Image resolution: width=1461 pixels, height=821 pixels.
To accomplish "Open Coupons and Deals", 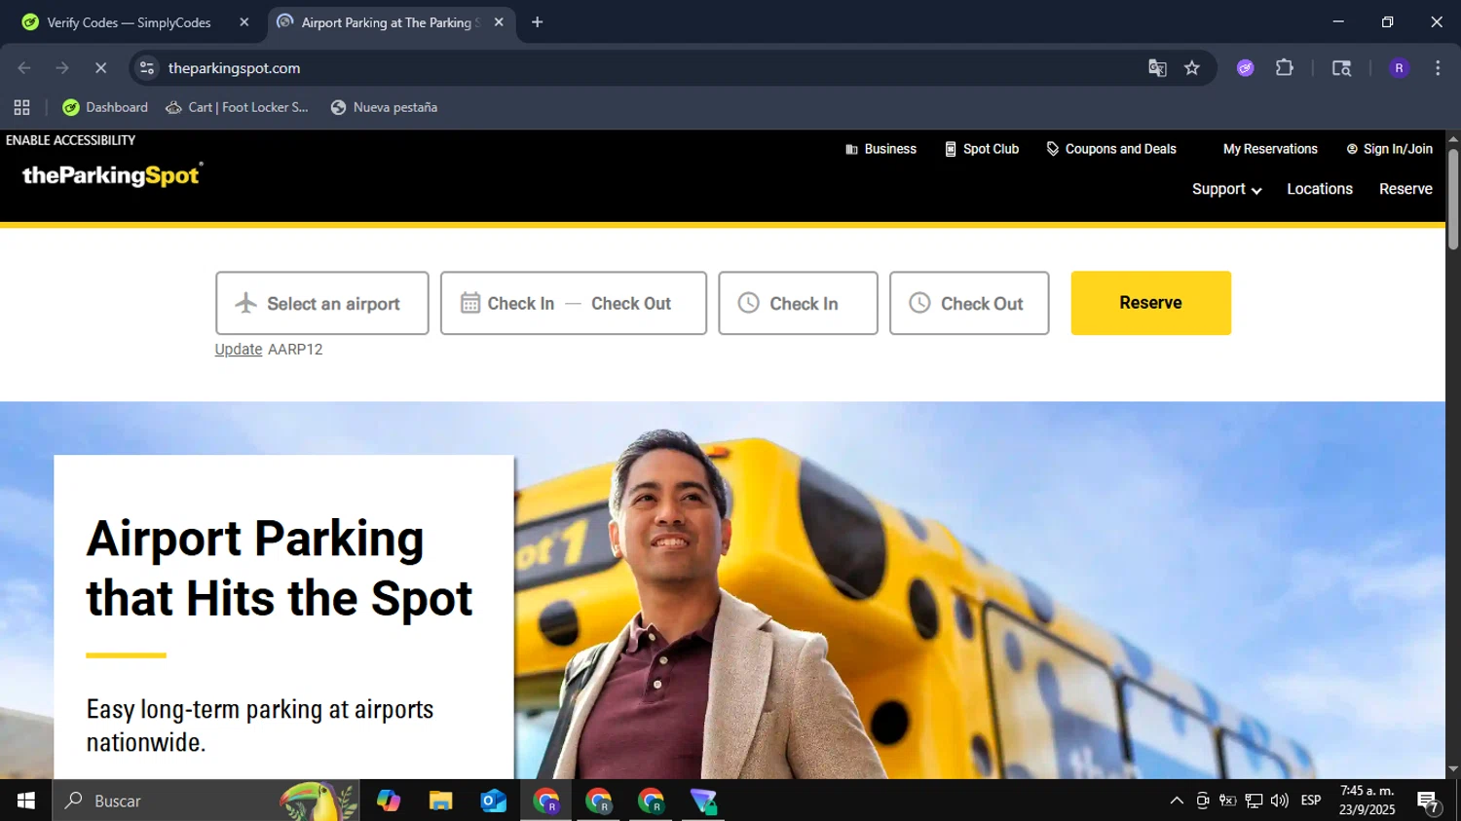I will click(x=1111, y=149).
